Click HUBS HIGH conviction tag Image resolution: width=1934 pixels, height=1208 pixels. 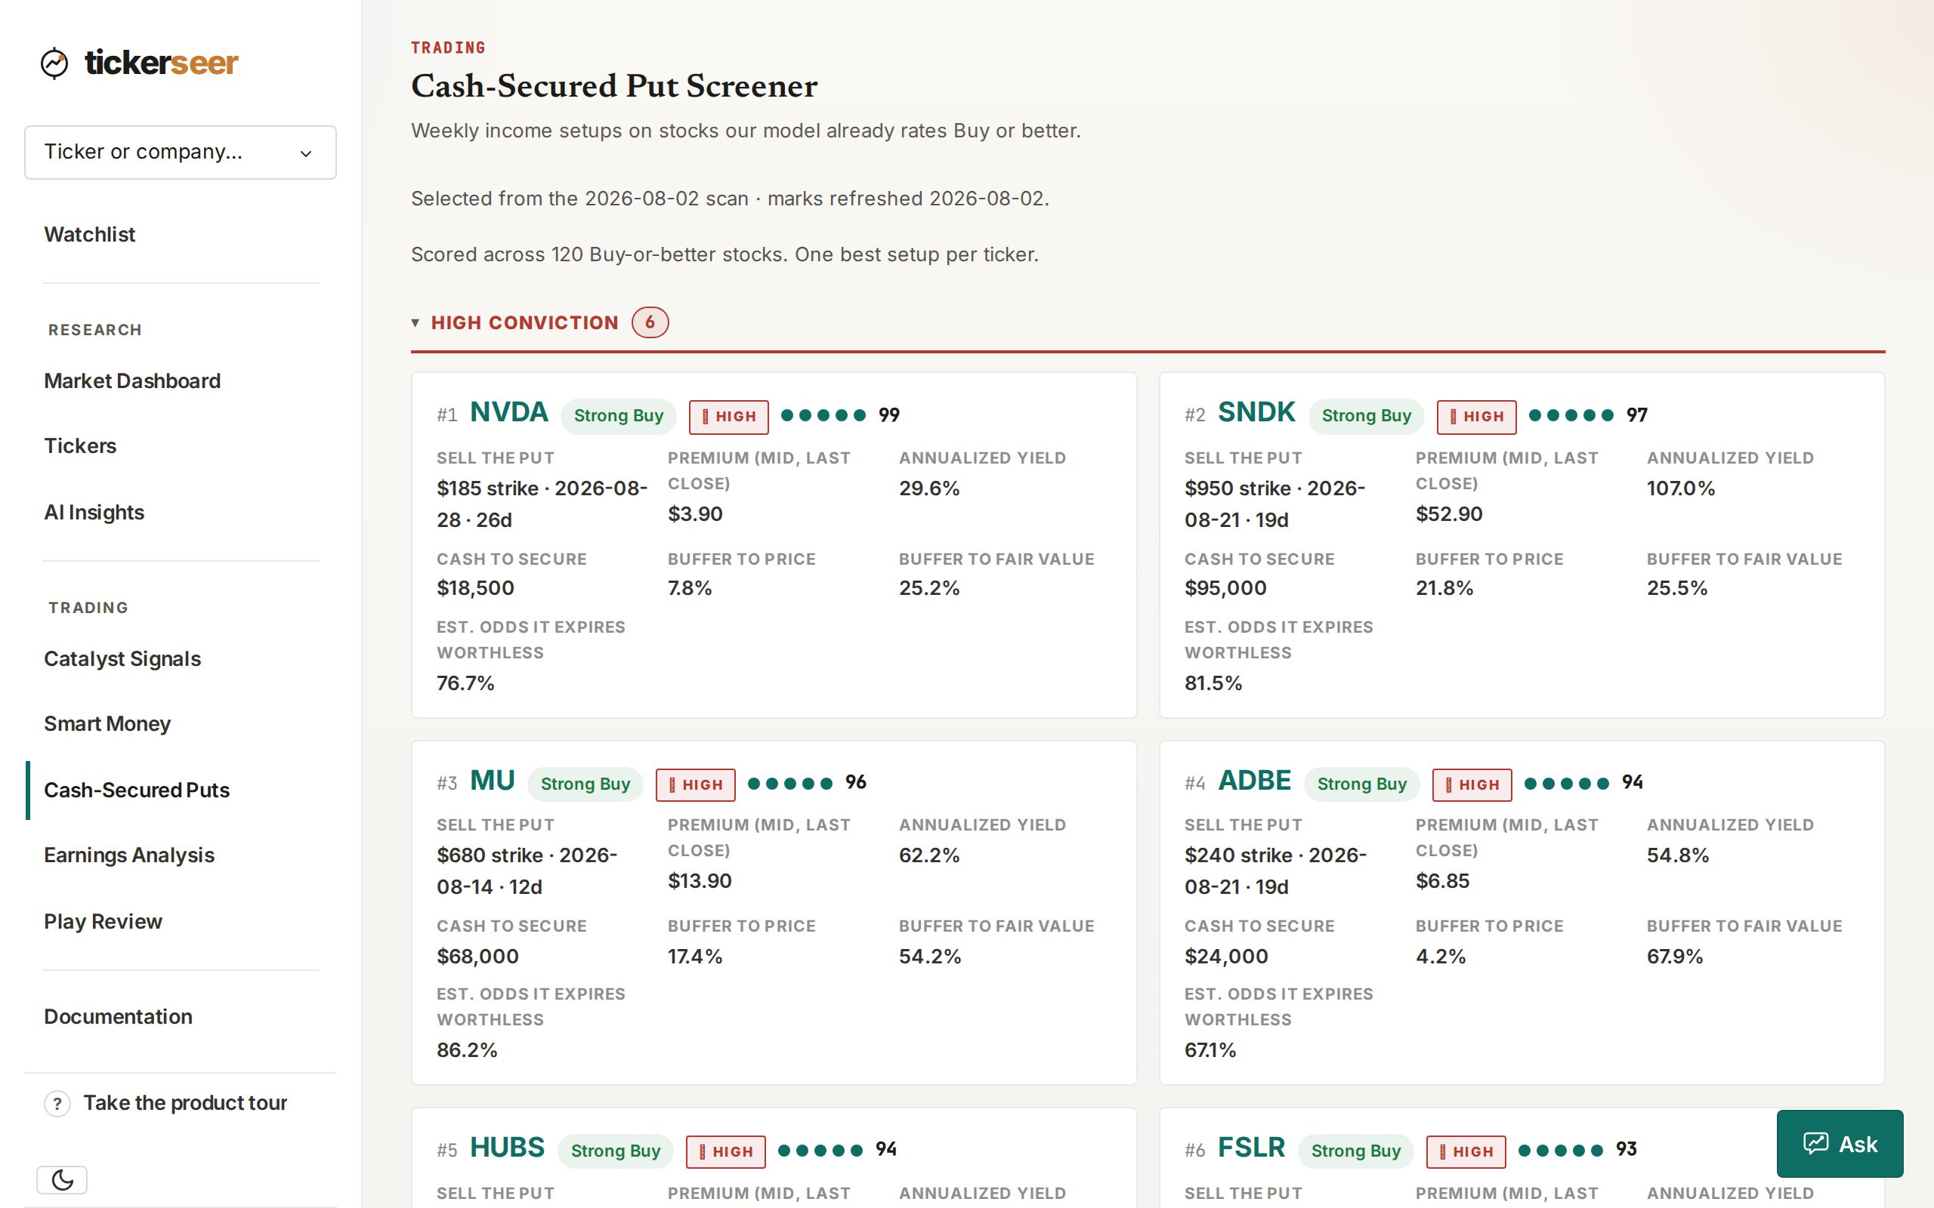(x=726, y=1152)
